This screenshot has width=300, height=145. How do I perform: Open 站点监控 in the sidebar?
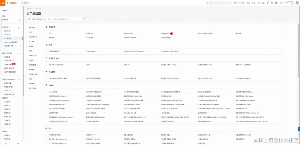point(7,57)
